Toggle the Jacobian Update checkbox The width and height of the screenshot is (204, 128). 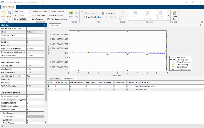pos(86,17)
